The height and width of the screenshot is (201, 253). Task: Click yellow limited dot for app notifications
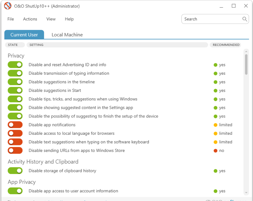pyautogui.click(x=216, y=125)
